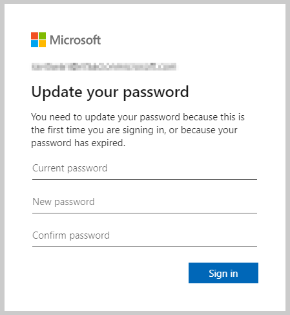Click the yellow square in the logo

[42, 43]
